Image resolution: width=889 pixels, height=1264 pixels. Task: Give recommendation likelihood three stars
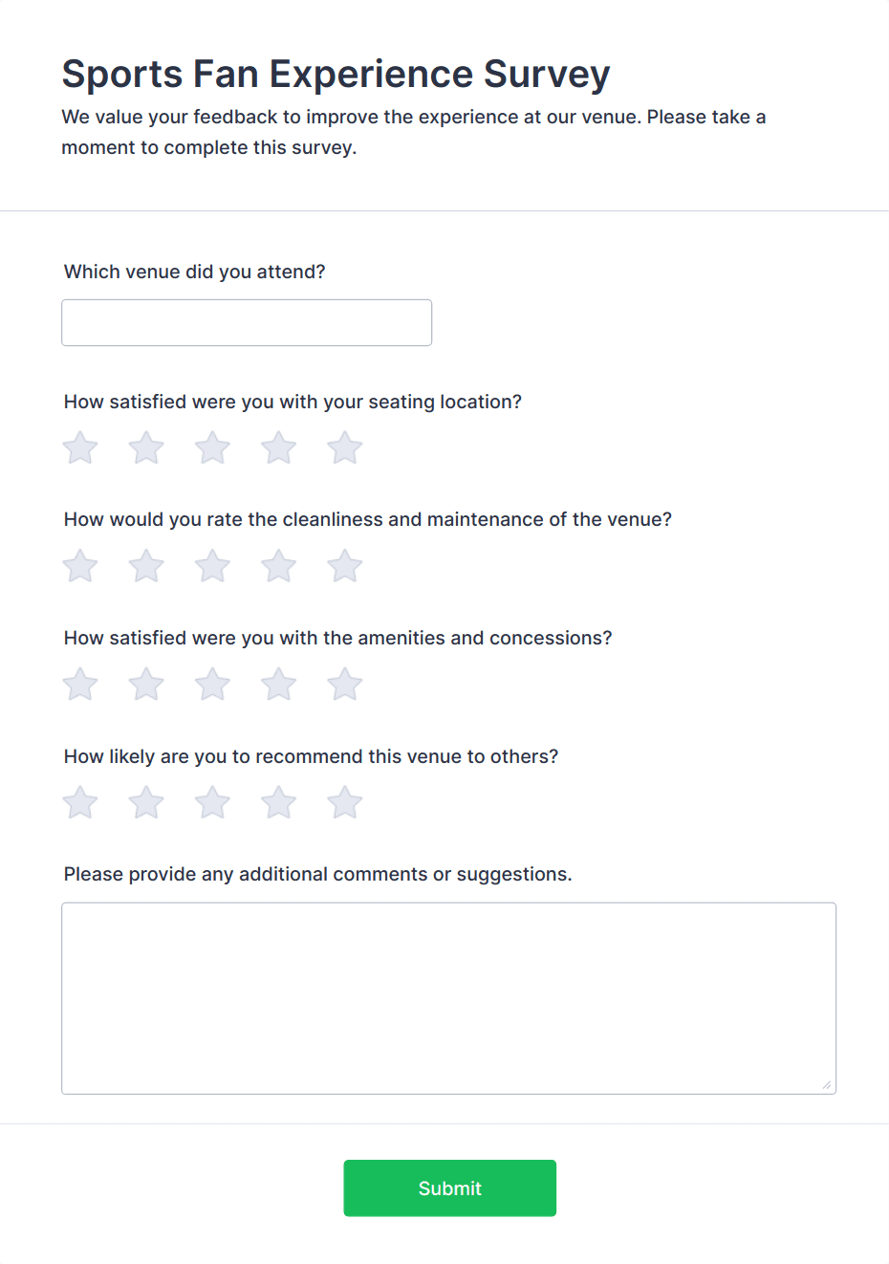(x=212, y=803)
